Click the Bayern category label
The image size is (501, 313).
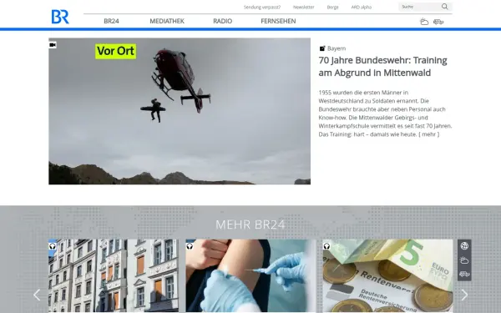337,48
